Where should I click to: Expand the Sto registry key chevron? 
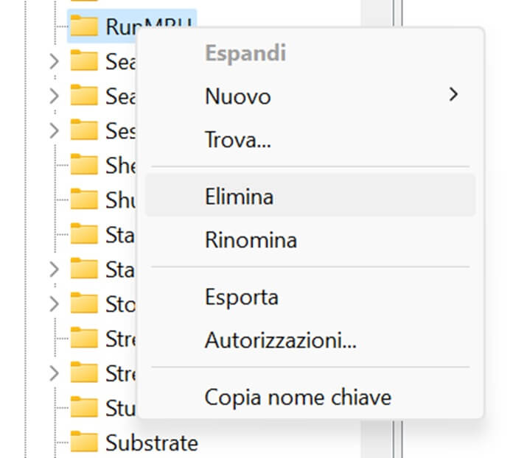tap(54, 303)
